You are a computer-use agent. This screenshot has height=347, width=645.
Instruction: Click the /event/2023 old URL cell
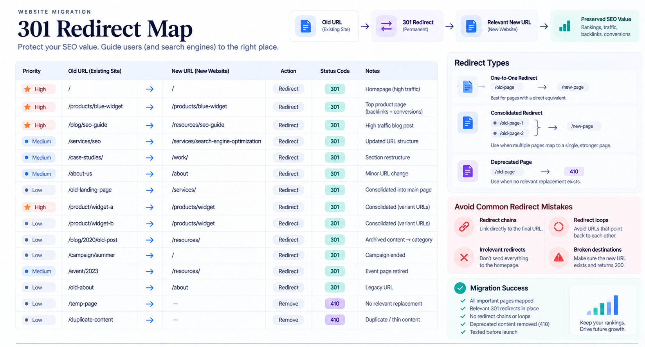(83, 271)
